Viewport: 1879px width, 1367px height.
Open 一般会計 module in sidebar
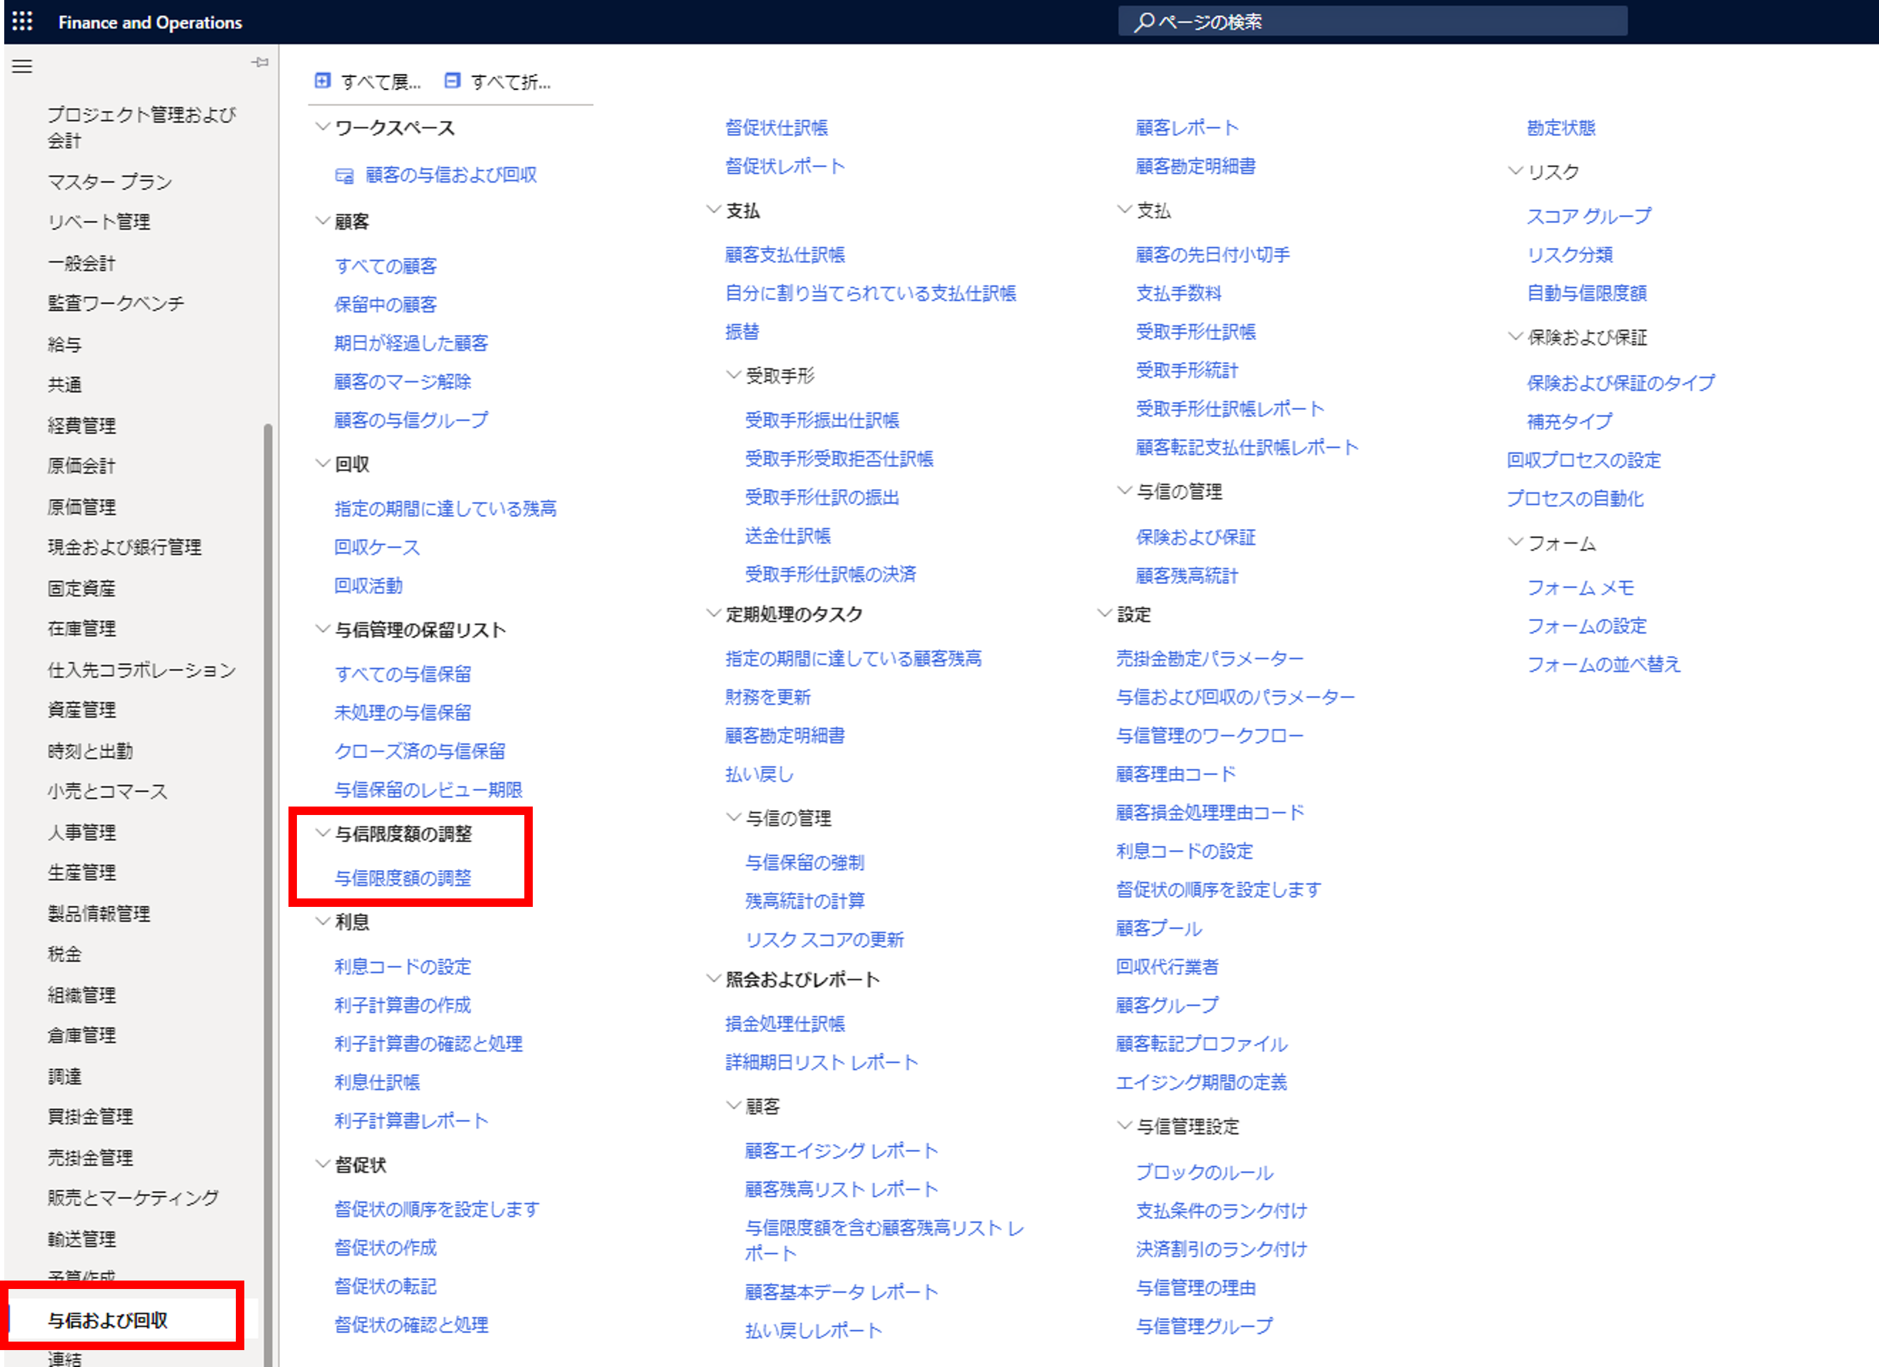coord(81,264)
